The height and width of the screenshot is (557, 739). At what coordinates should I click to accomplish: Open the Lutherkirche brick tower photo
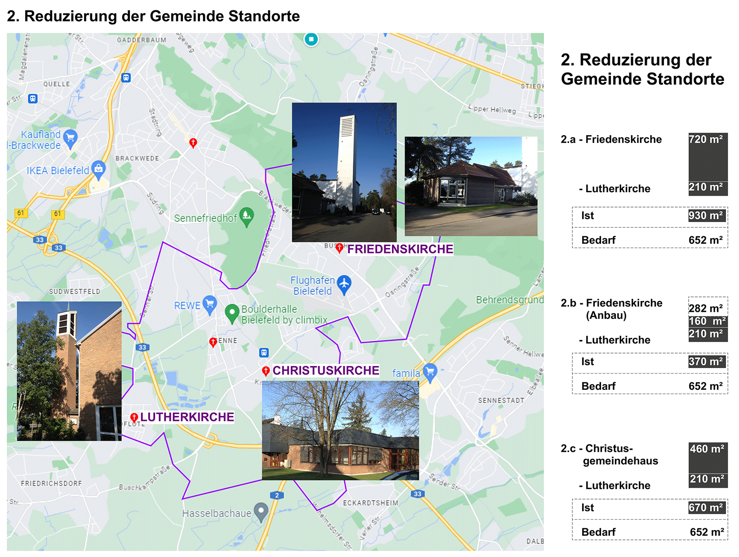69,371
